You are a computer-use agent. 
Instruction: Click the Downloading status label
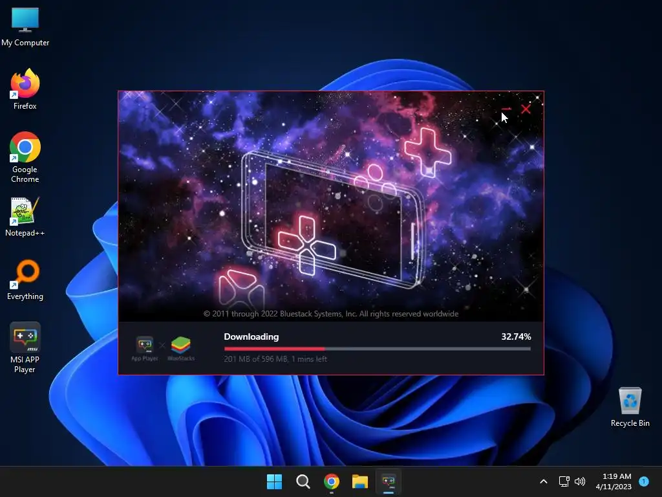(251, 337)
